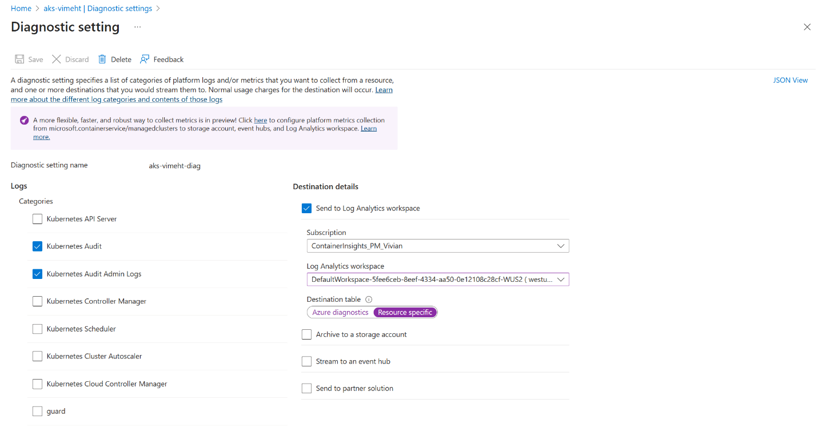The height and width of the screenshot is (431, 818).
Task: Uncheck the Kubernetes Audit category
Action: 38,246
